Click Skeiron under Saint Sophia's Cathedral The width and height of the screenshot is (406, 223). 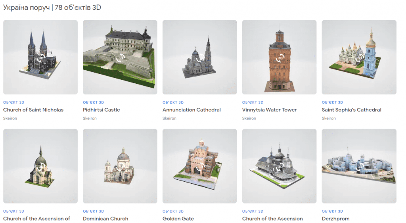click(329, 118)
